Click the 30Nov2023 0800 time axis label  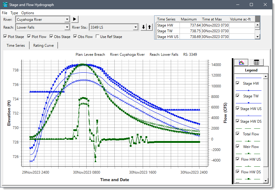point(87,172)
